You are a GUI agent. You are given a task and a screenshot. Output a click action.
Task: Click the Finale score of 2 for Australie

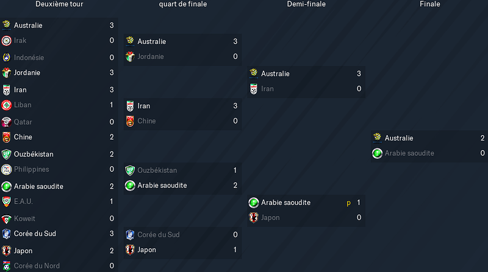483,138
